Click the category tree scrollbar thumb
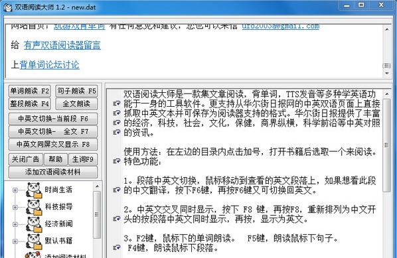 click(97, 214)
